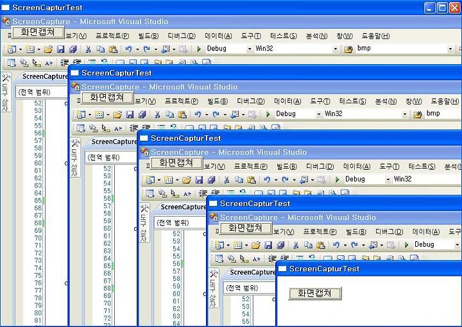The width and height of the screenshot is (462, 327).
Task: Click the outermost ScreenCapture - Microsoft Visual Studio title bar
Action: (x=231, y=22)
